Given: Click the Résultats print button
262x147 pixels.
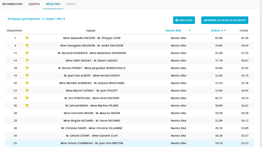Looking at the screenshot, I should [184, 20].
